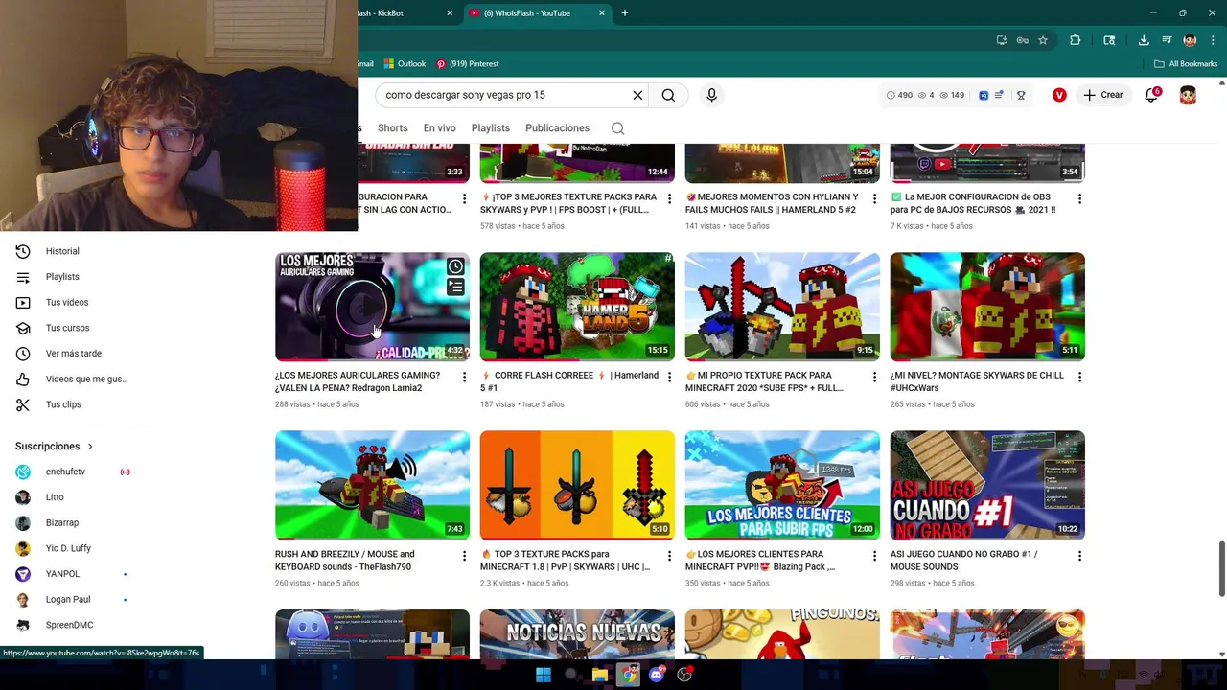
Task: Bookmark this page with star icon
Action: point(1043,40)
